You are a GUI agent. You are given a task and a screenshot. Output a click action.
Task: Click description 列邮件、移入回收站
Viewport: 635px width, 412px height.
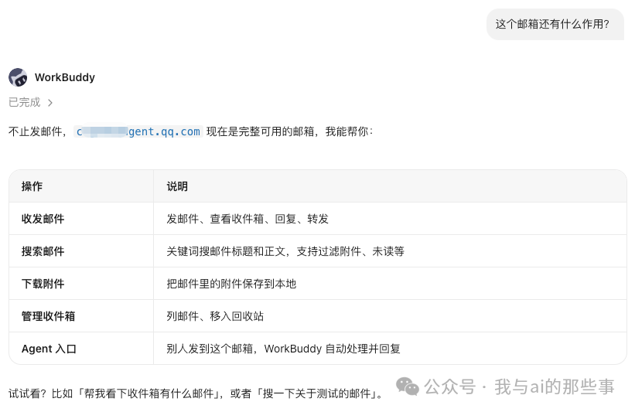pos(215,316)
